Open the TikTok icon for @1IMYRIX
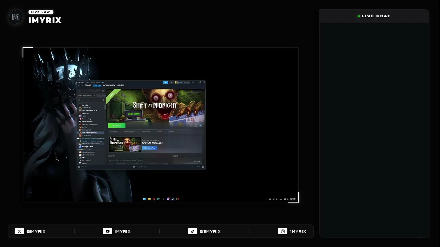Image resolution: width=440 pixels, height=247 pixels. point(192,231)
